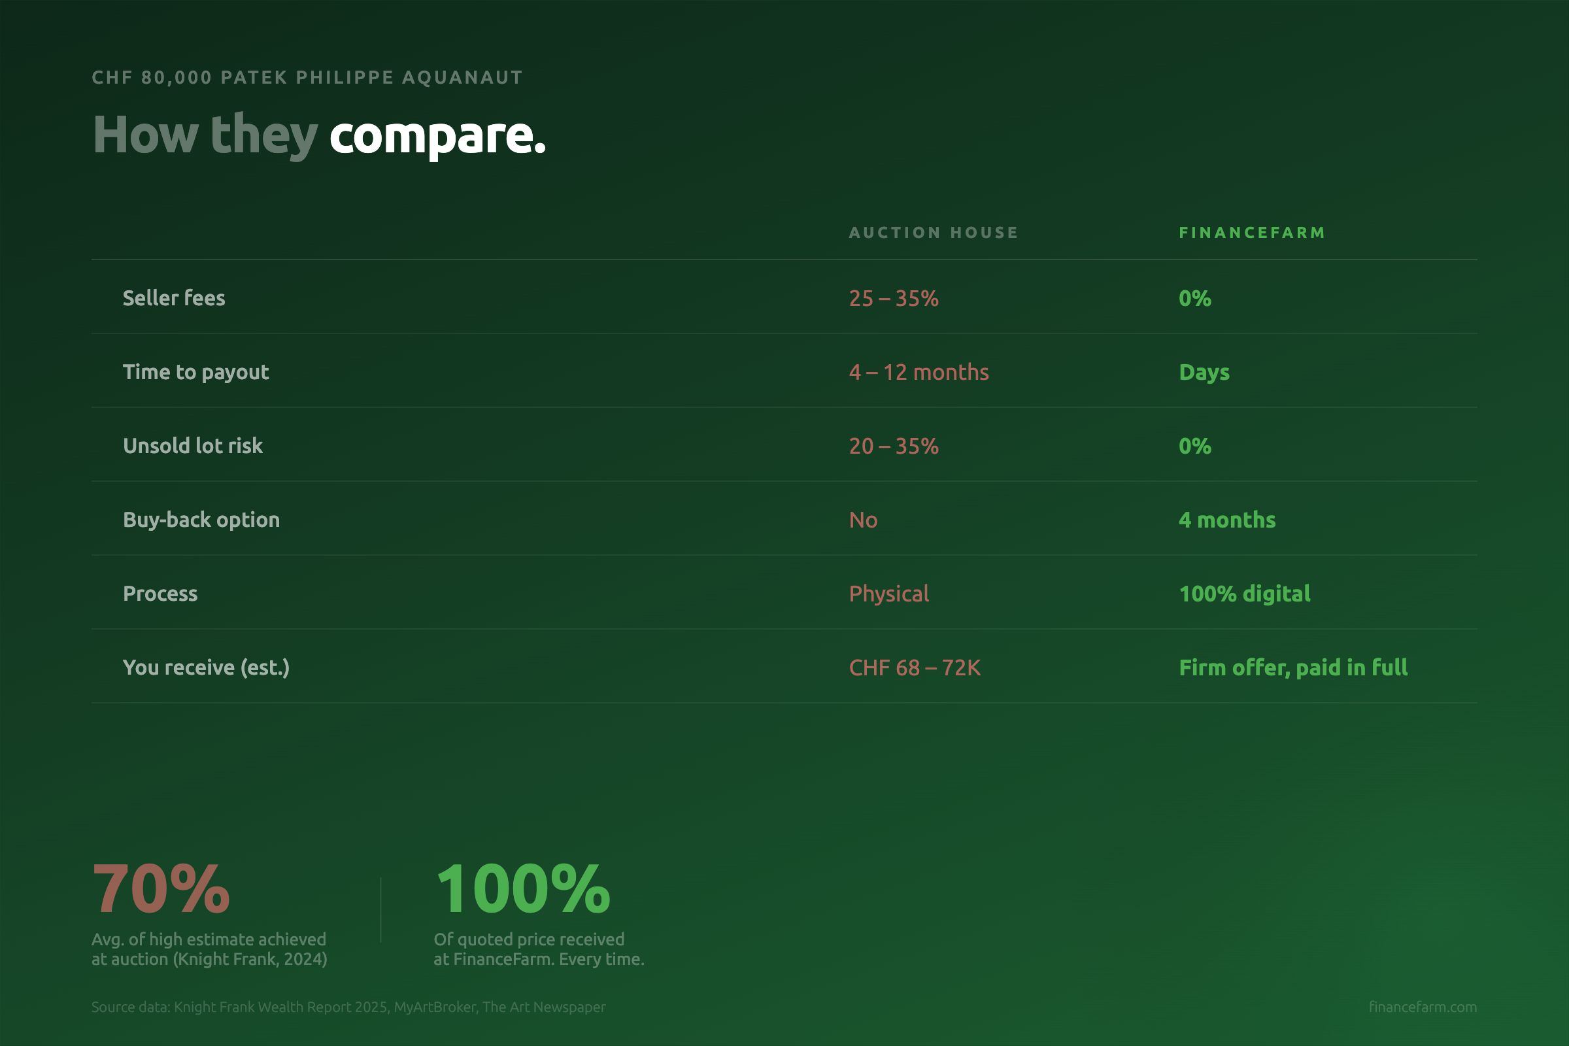Click the 'Seller fees' row label
This screenshot has width=1569, height=1046.
point(173,298)
